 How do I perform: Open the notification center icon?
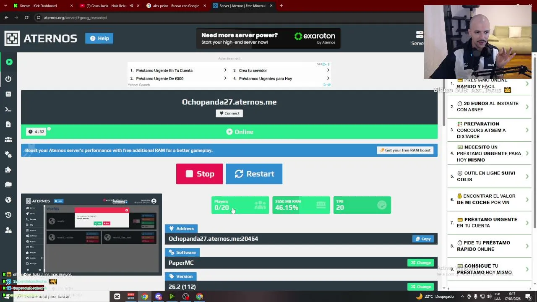coord(528,297)
